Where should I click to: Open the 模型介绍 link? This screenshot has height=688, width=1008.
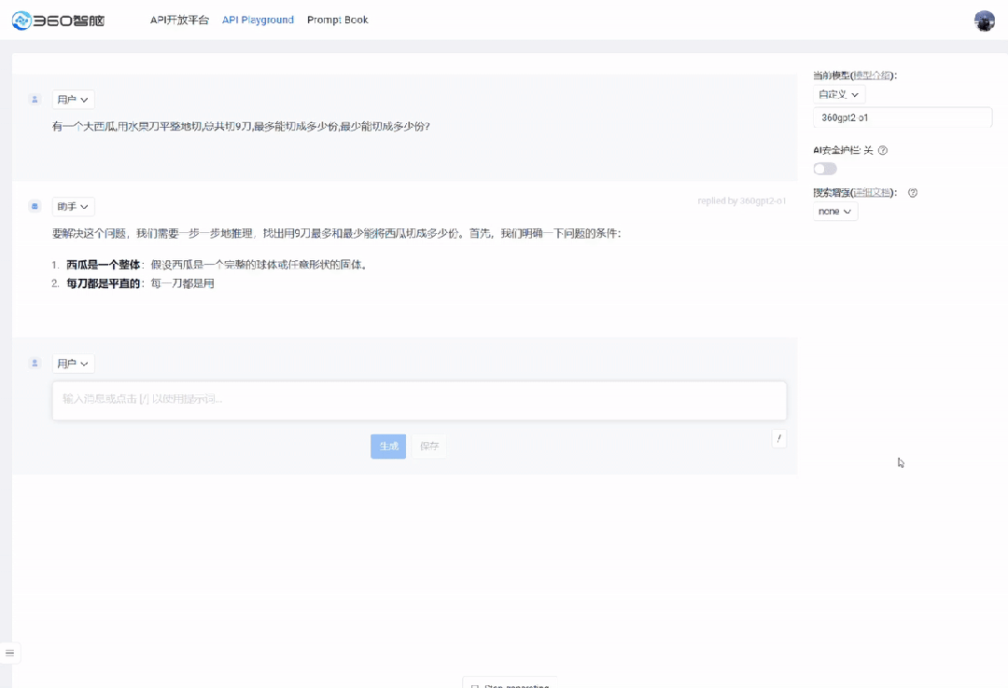pyautogui.click(x=872, y=76)
